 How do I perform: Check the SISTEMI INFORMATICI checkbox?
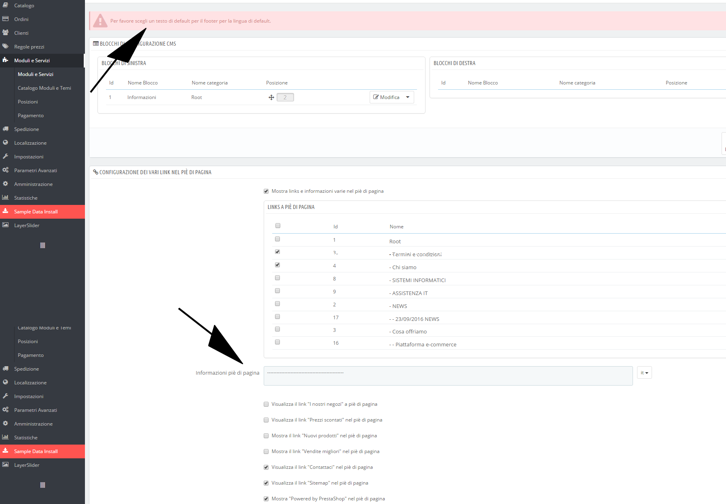(277, 278)
